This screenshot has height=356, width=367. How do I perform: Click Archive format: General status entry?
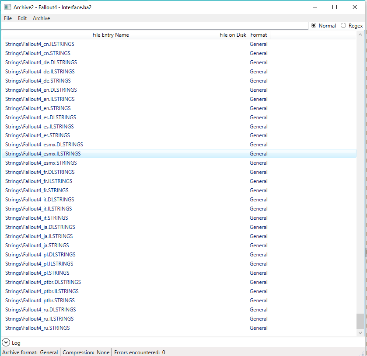(30, 352)
